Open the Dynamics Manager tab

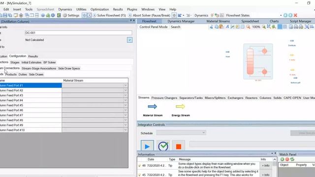pos(181,21)
